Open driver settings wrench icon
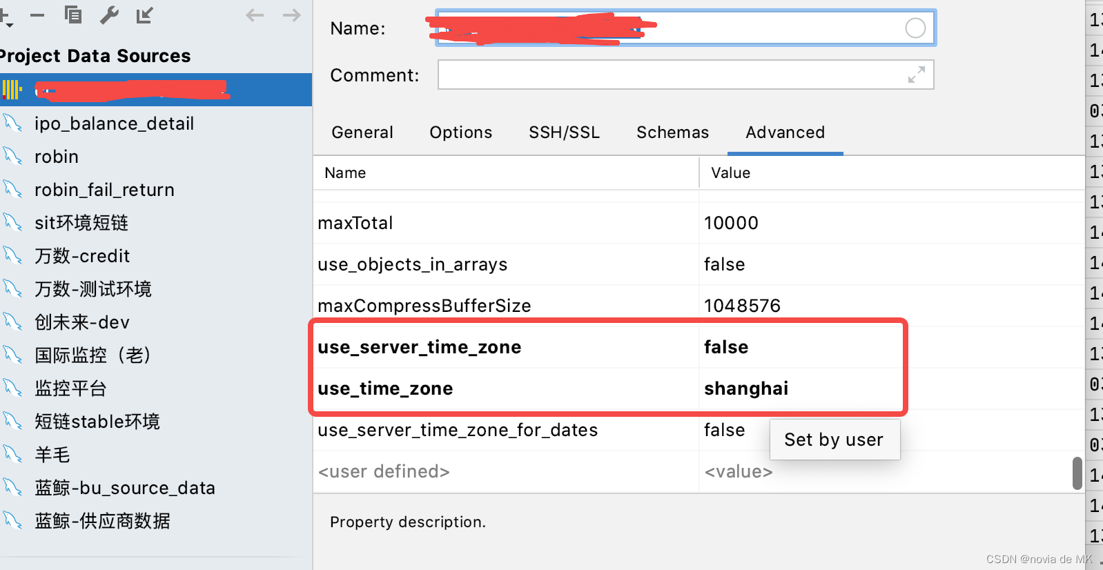This screenshot has height=570, width=1103. point(109,14)
